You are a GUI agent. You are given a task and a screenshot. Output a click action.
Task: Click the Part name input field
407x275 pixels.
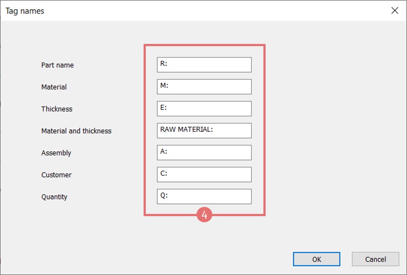pos(204,65)
